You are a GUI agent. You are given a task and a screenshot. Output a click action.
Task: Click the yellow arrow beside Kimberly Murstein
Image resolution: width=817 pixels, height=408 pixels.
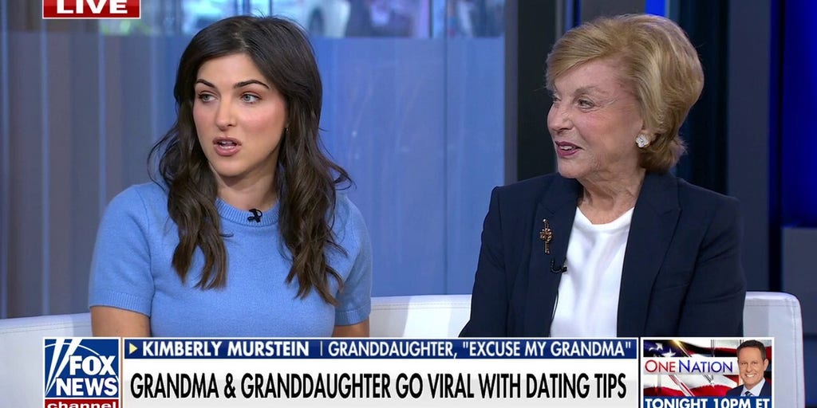pyautogui.click(x=133, y=349)
